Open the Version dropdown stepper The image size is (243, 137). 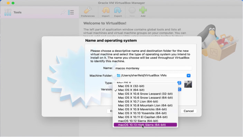179,89
